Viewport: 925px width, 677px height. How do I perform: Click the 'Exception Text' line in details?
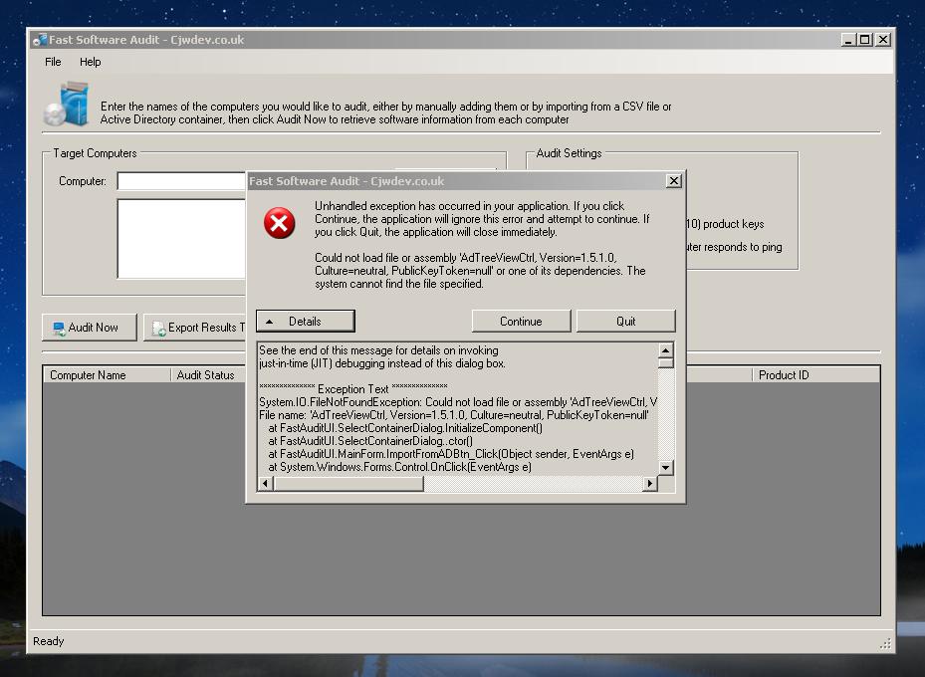[x=352, y=389]
